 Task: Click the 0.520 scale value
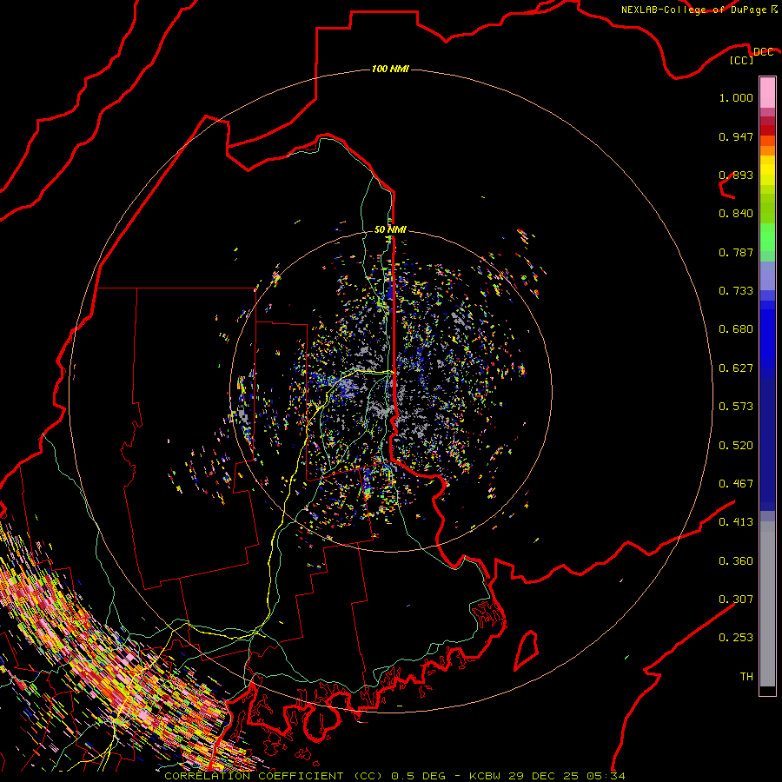pos(736,446)
